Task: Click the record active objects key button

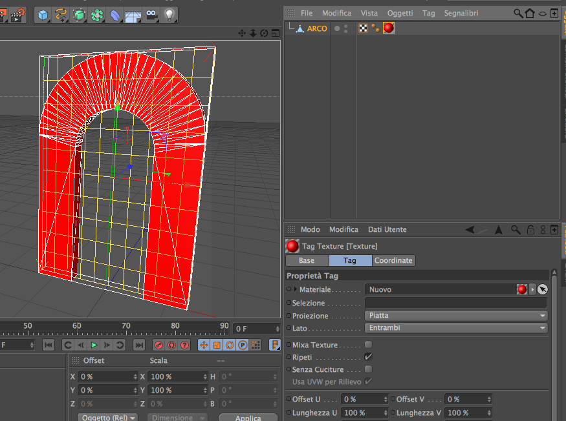Action: point(159,345)
